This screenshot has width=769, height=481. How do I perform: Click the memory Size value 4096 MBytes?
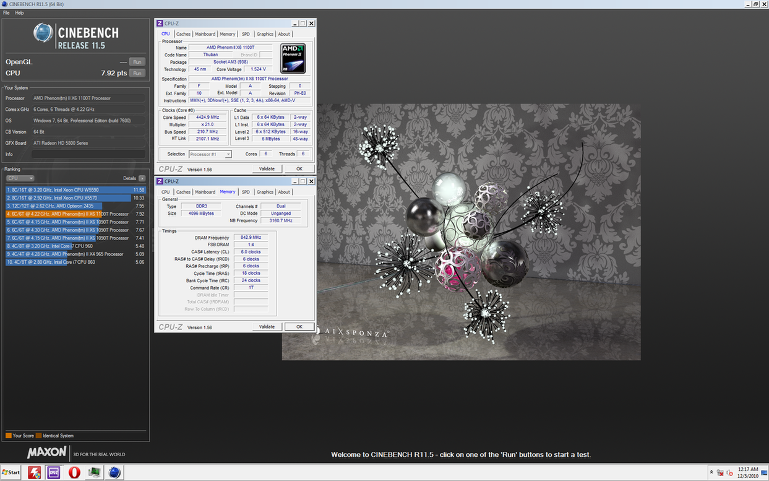(x=202, y=214)
